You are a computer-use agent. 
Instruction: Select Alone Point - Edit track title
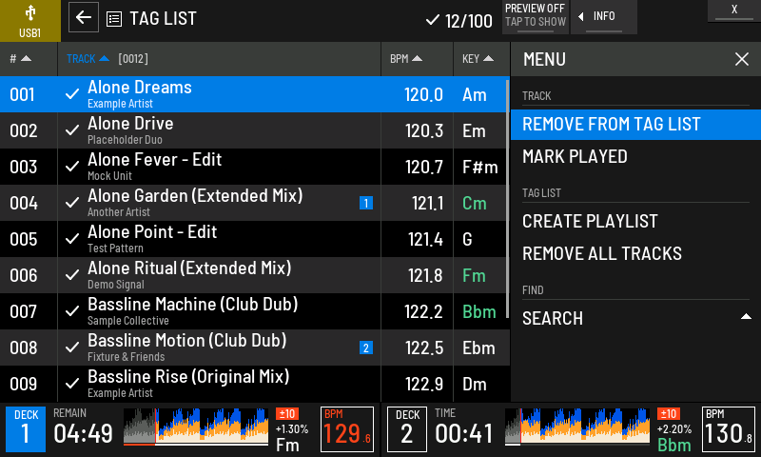click(152, 232)
